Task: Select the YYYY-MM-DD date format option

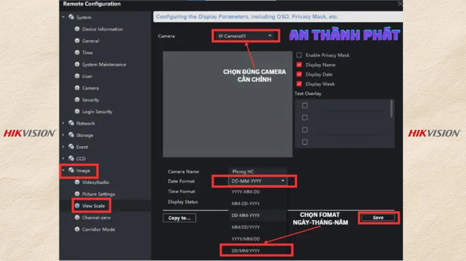Action: 246,192
